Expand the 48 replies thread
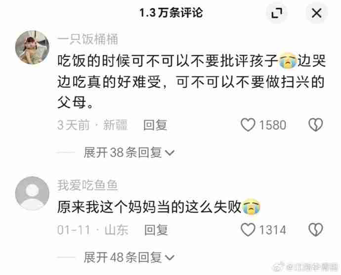 tap(129, 257)
